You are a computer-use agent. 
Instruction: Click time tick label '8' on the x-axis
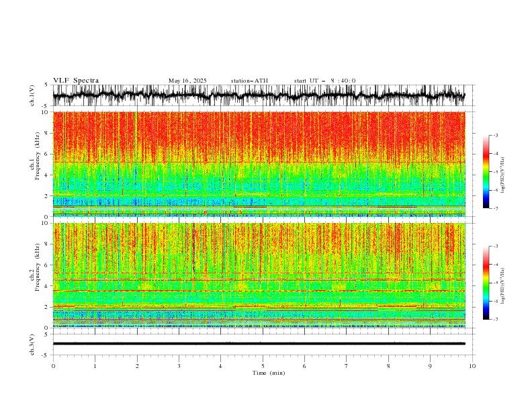(x=388, y=366)
